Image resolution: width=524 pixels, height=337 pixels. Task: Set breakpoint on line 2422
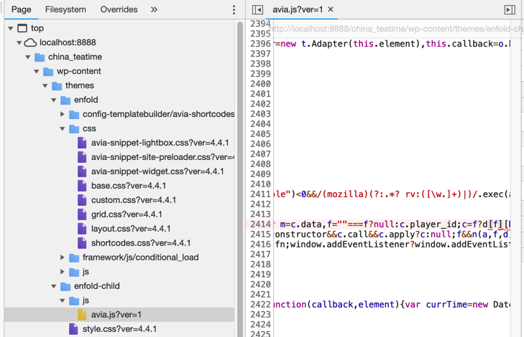[260, 304]
